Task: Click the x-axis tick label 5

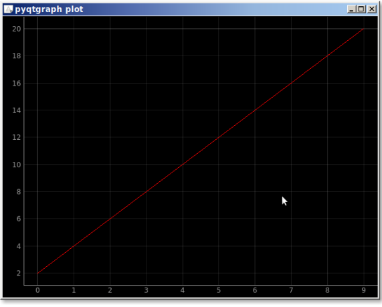Action: tap(219, 290)
